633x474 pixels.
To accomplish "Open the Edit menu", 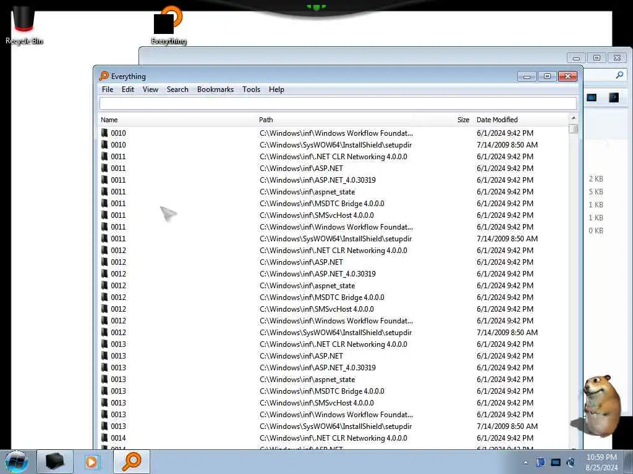I will [128, 89].
